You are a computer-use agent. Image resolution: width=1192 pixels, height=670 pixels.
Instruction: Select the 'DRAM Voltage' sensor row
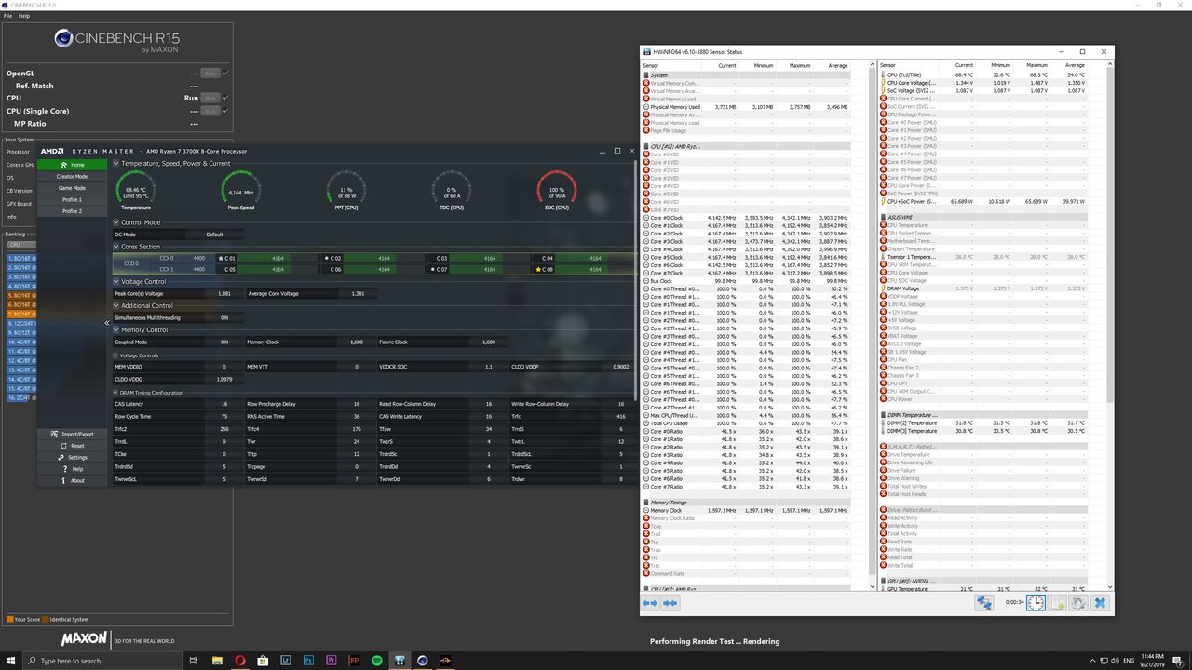(x=982, y=288)
